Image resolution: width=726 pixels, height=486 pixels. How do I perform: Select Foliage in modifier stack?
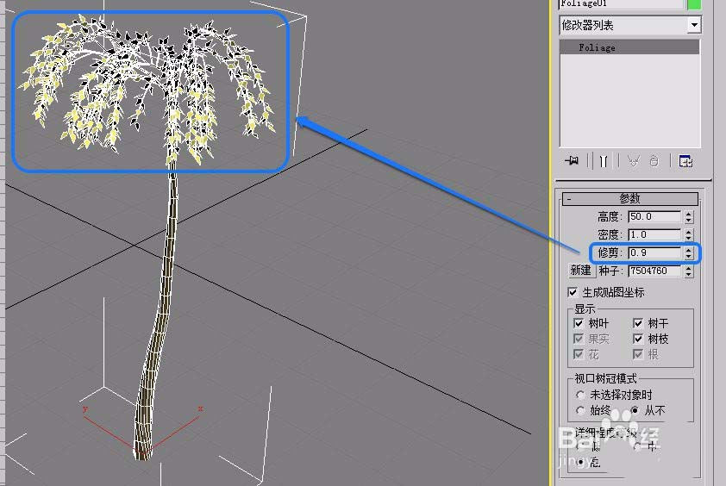click(x=629, y=47)
